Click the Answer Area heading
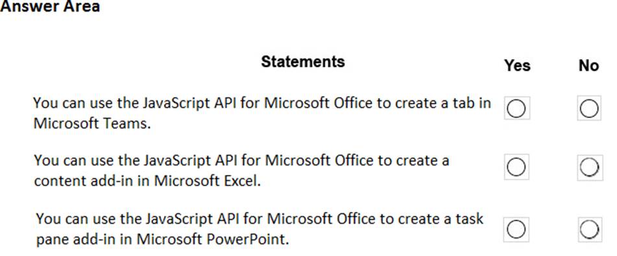Screen dimensions: 617x256 coord(50,6)
